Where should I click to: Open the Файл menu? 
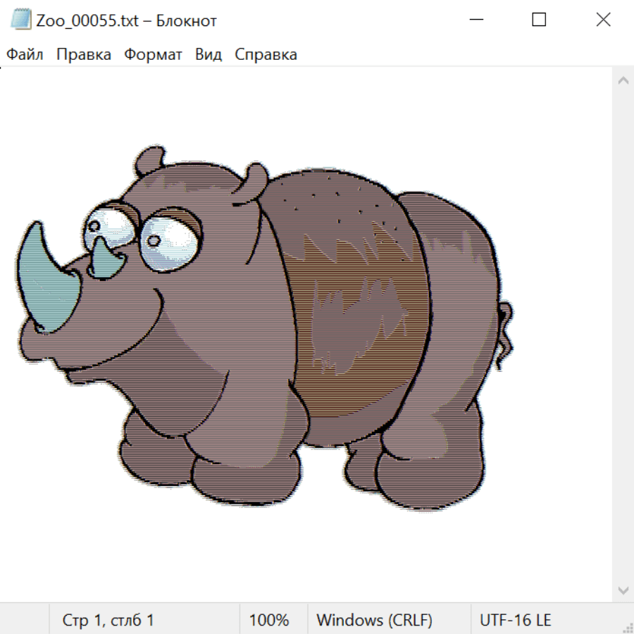point(25,55)
